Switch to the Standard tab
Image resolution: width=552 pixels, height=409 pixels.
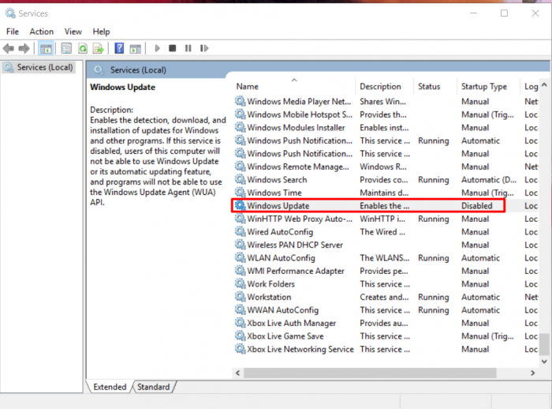pyautogui.click(x=153, y=387)
